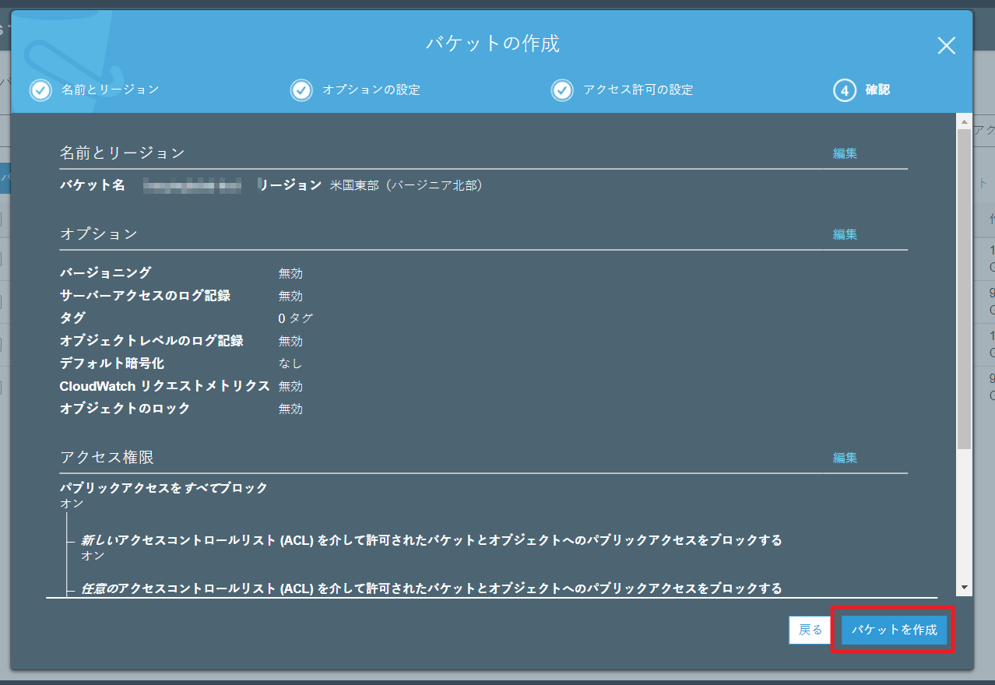
Task: Click 編集 next to オプション heading
Action: 845,234
